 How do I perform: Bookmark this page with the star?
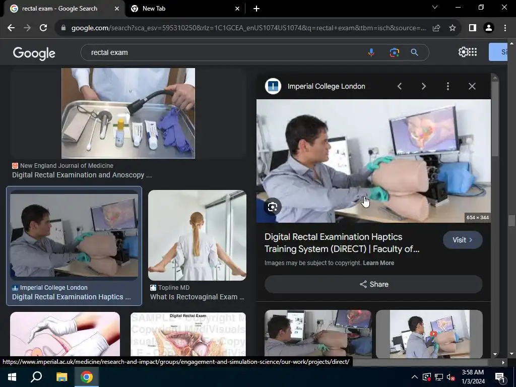coord(453,28)
